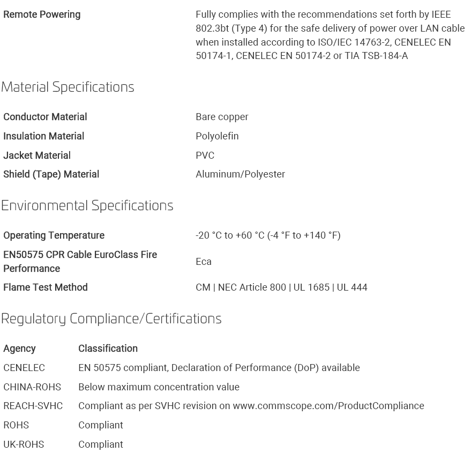Click the Material Specifications heading
Screen dimensions: 471x452
tap(68, 87)
